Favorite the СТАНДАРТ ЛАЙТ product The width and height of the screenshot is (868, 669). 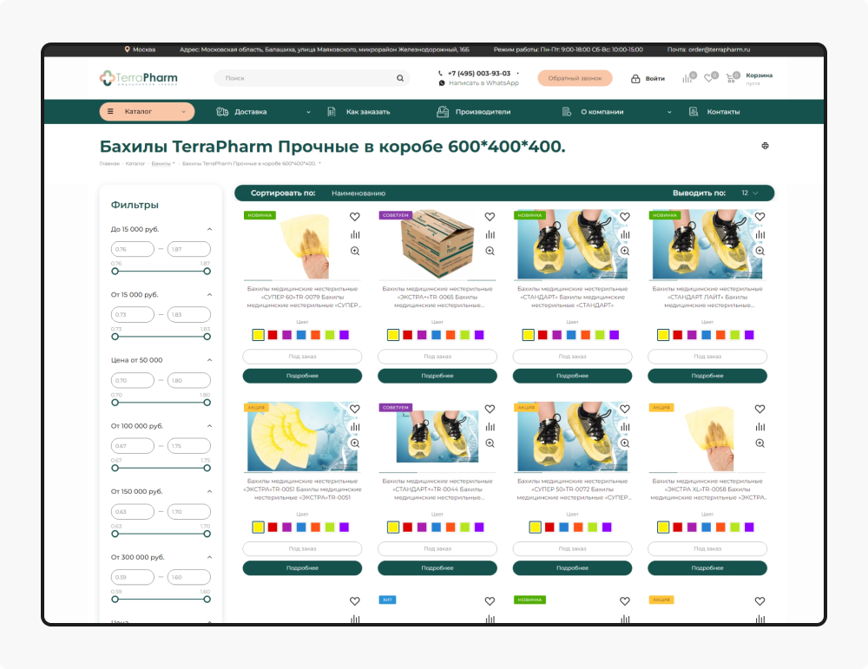coord(760,217)
